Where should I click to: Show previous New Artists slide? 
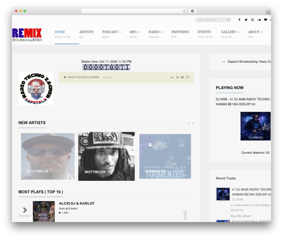pos(188,123)
